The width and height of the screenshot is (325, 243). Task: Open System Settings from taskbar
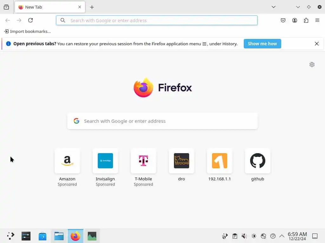[x=26, y=236]
